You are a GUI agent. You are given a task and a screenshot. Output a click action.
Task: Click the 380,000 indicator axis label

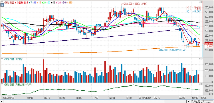209,86
